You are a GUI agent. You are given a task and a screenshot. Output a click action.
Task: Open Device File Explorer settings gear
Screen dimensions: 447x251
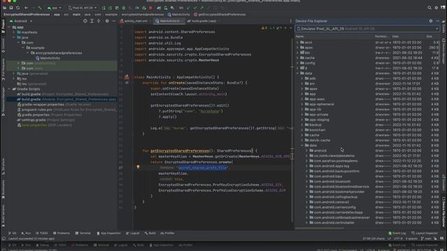tap(431, 21)
